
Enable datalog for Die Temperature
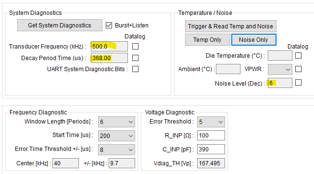coord(299,55)
